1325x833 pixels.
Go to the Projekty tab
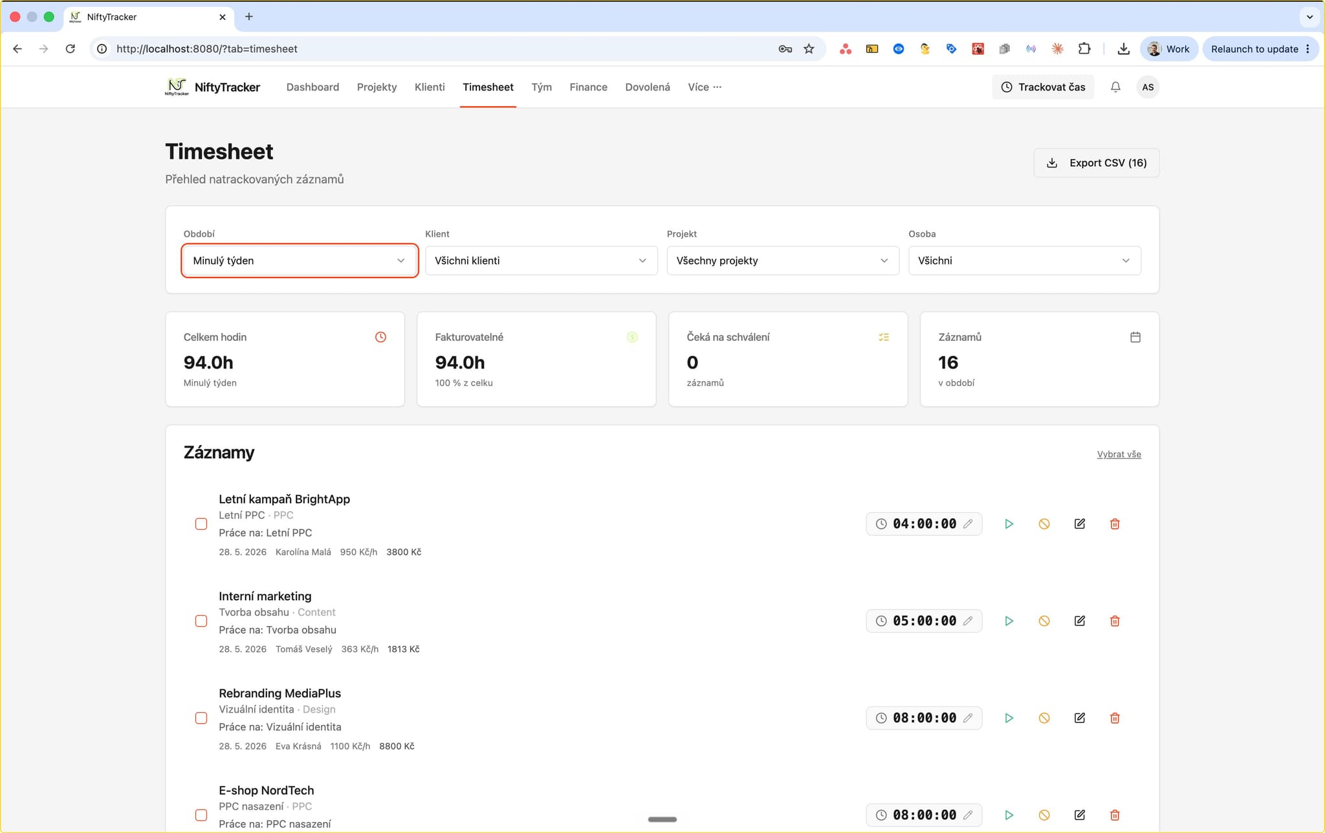pos(377,87)
